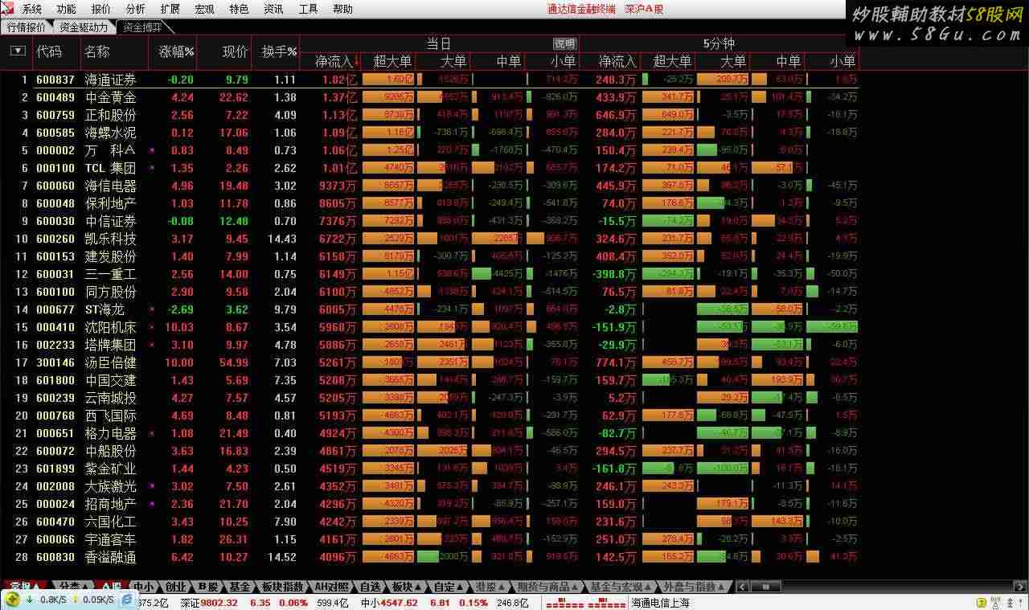Screen dimensions: 1029x610
Task: Sort by the 现价 column header
Action: click(235, 51)
